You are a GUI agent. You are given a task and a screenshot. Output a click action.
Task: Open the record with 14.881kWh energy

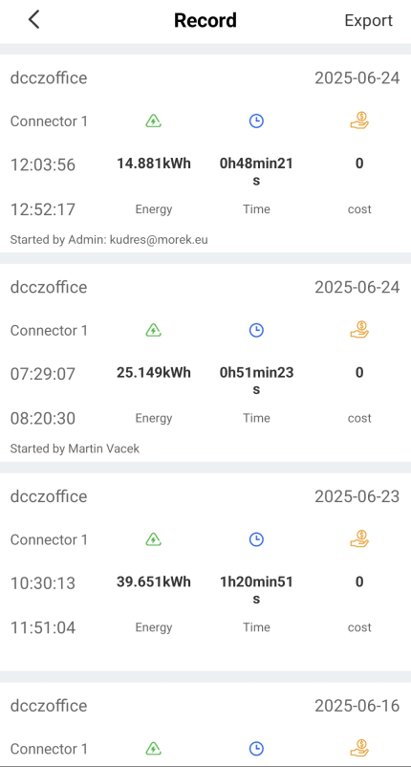tap(205, 154)
